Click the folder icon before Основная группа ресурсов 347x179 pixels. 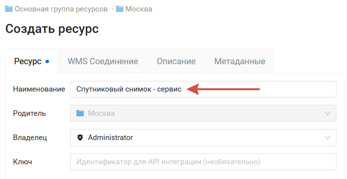click(9, 9)
